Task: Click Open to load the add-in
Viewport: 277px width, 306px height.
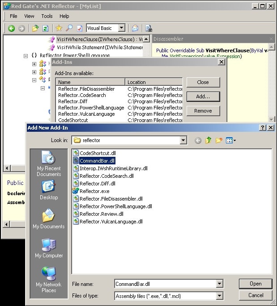Action: (256, 284)
